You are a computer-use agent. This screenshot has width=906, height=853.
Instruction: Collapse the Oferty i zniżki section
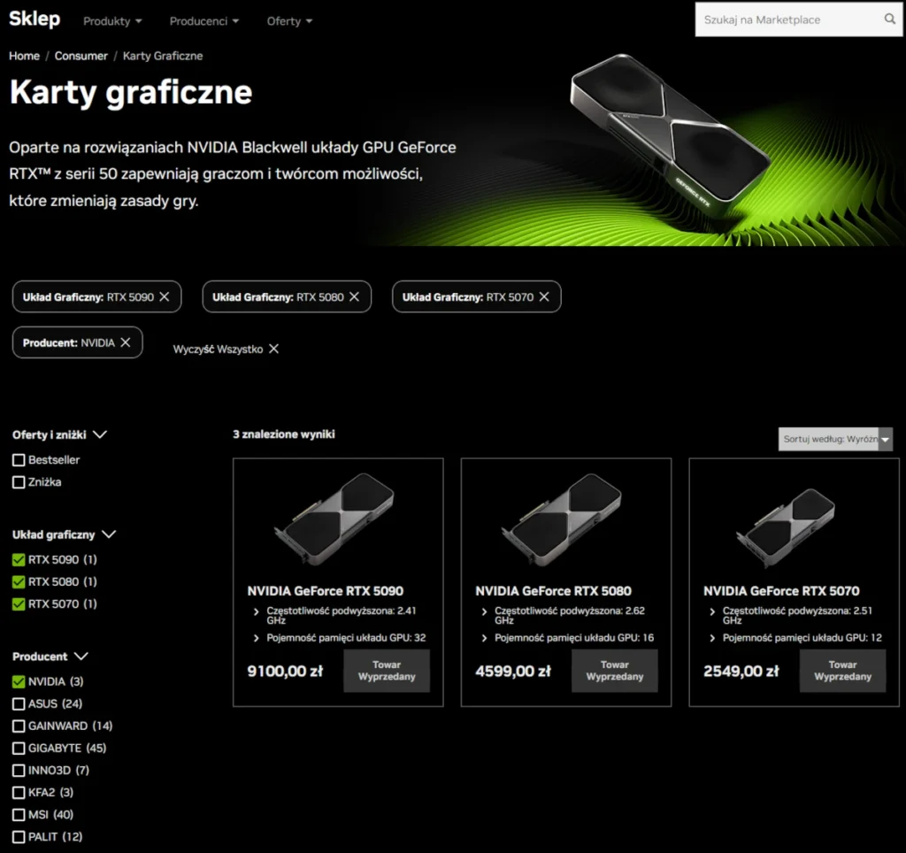100,434
